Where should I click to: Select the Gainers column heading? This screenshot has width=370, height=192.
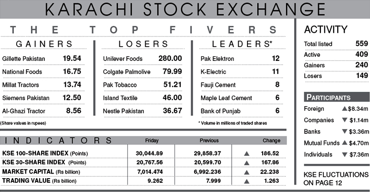[x=44, y=44]
